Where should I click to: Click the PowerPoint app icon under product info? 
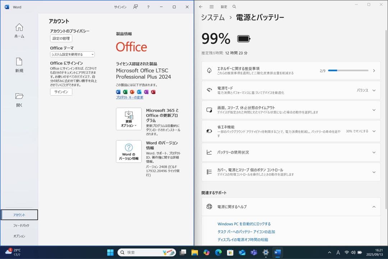coord(132,92)
